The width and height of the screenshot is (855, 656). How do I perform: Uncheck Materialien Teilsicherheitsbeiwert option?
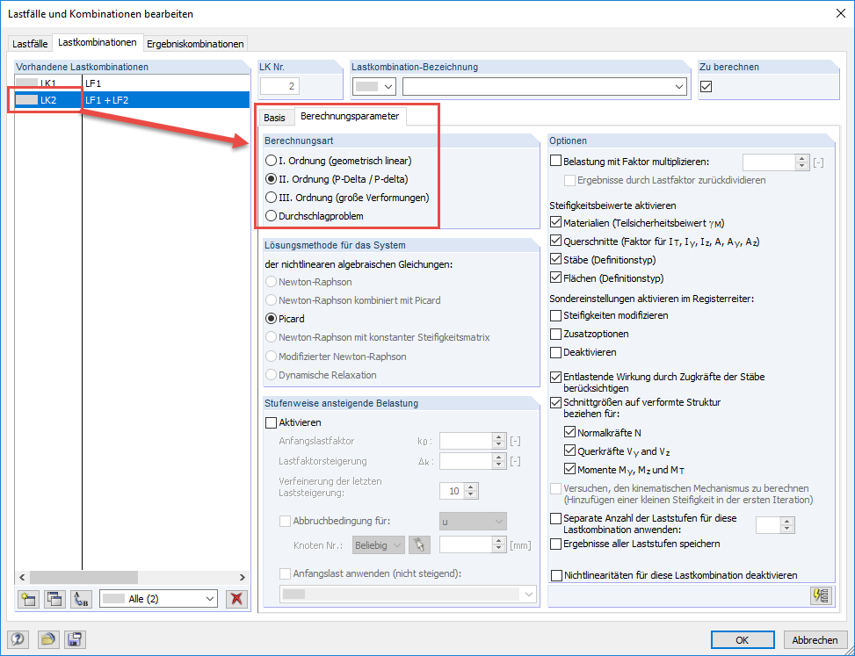[x=555, y=222]
